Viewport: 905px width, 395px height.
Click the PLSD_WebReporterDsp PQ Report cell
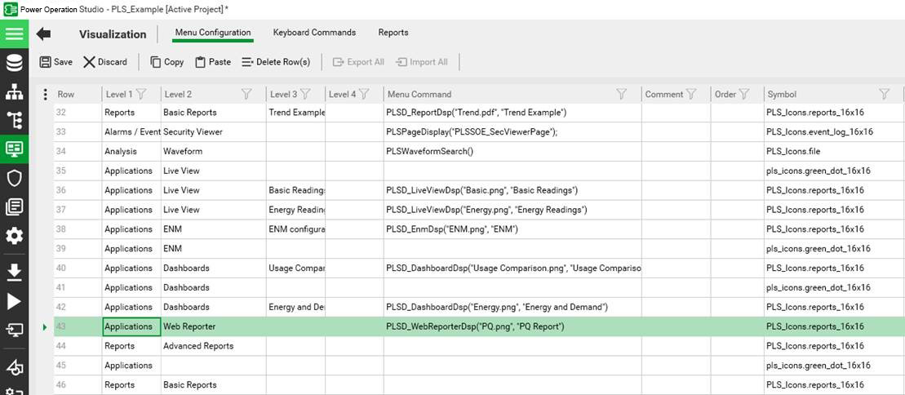point(512,327)
